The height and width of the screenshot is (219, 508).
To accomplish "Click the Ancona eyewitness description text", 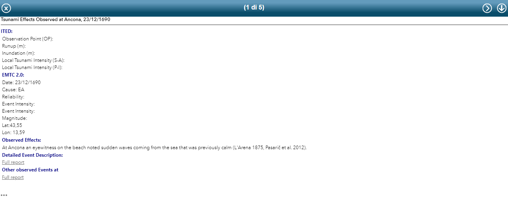I will coord(154,148).
